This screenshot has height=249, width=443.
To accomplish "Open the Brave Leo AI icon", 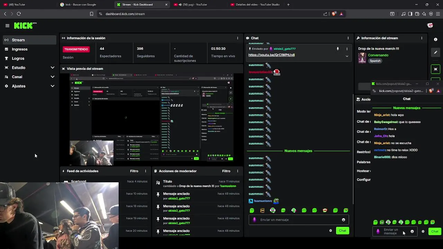I will 424,14.
